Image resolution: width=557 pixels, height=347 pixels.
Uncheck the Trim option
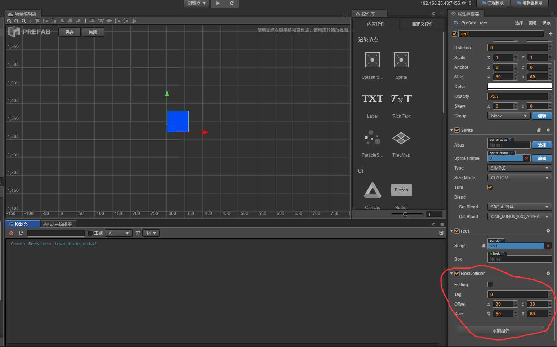coord(490,187)
